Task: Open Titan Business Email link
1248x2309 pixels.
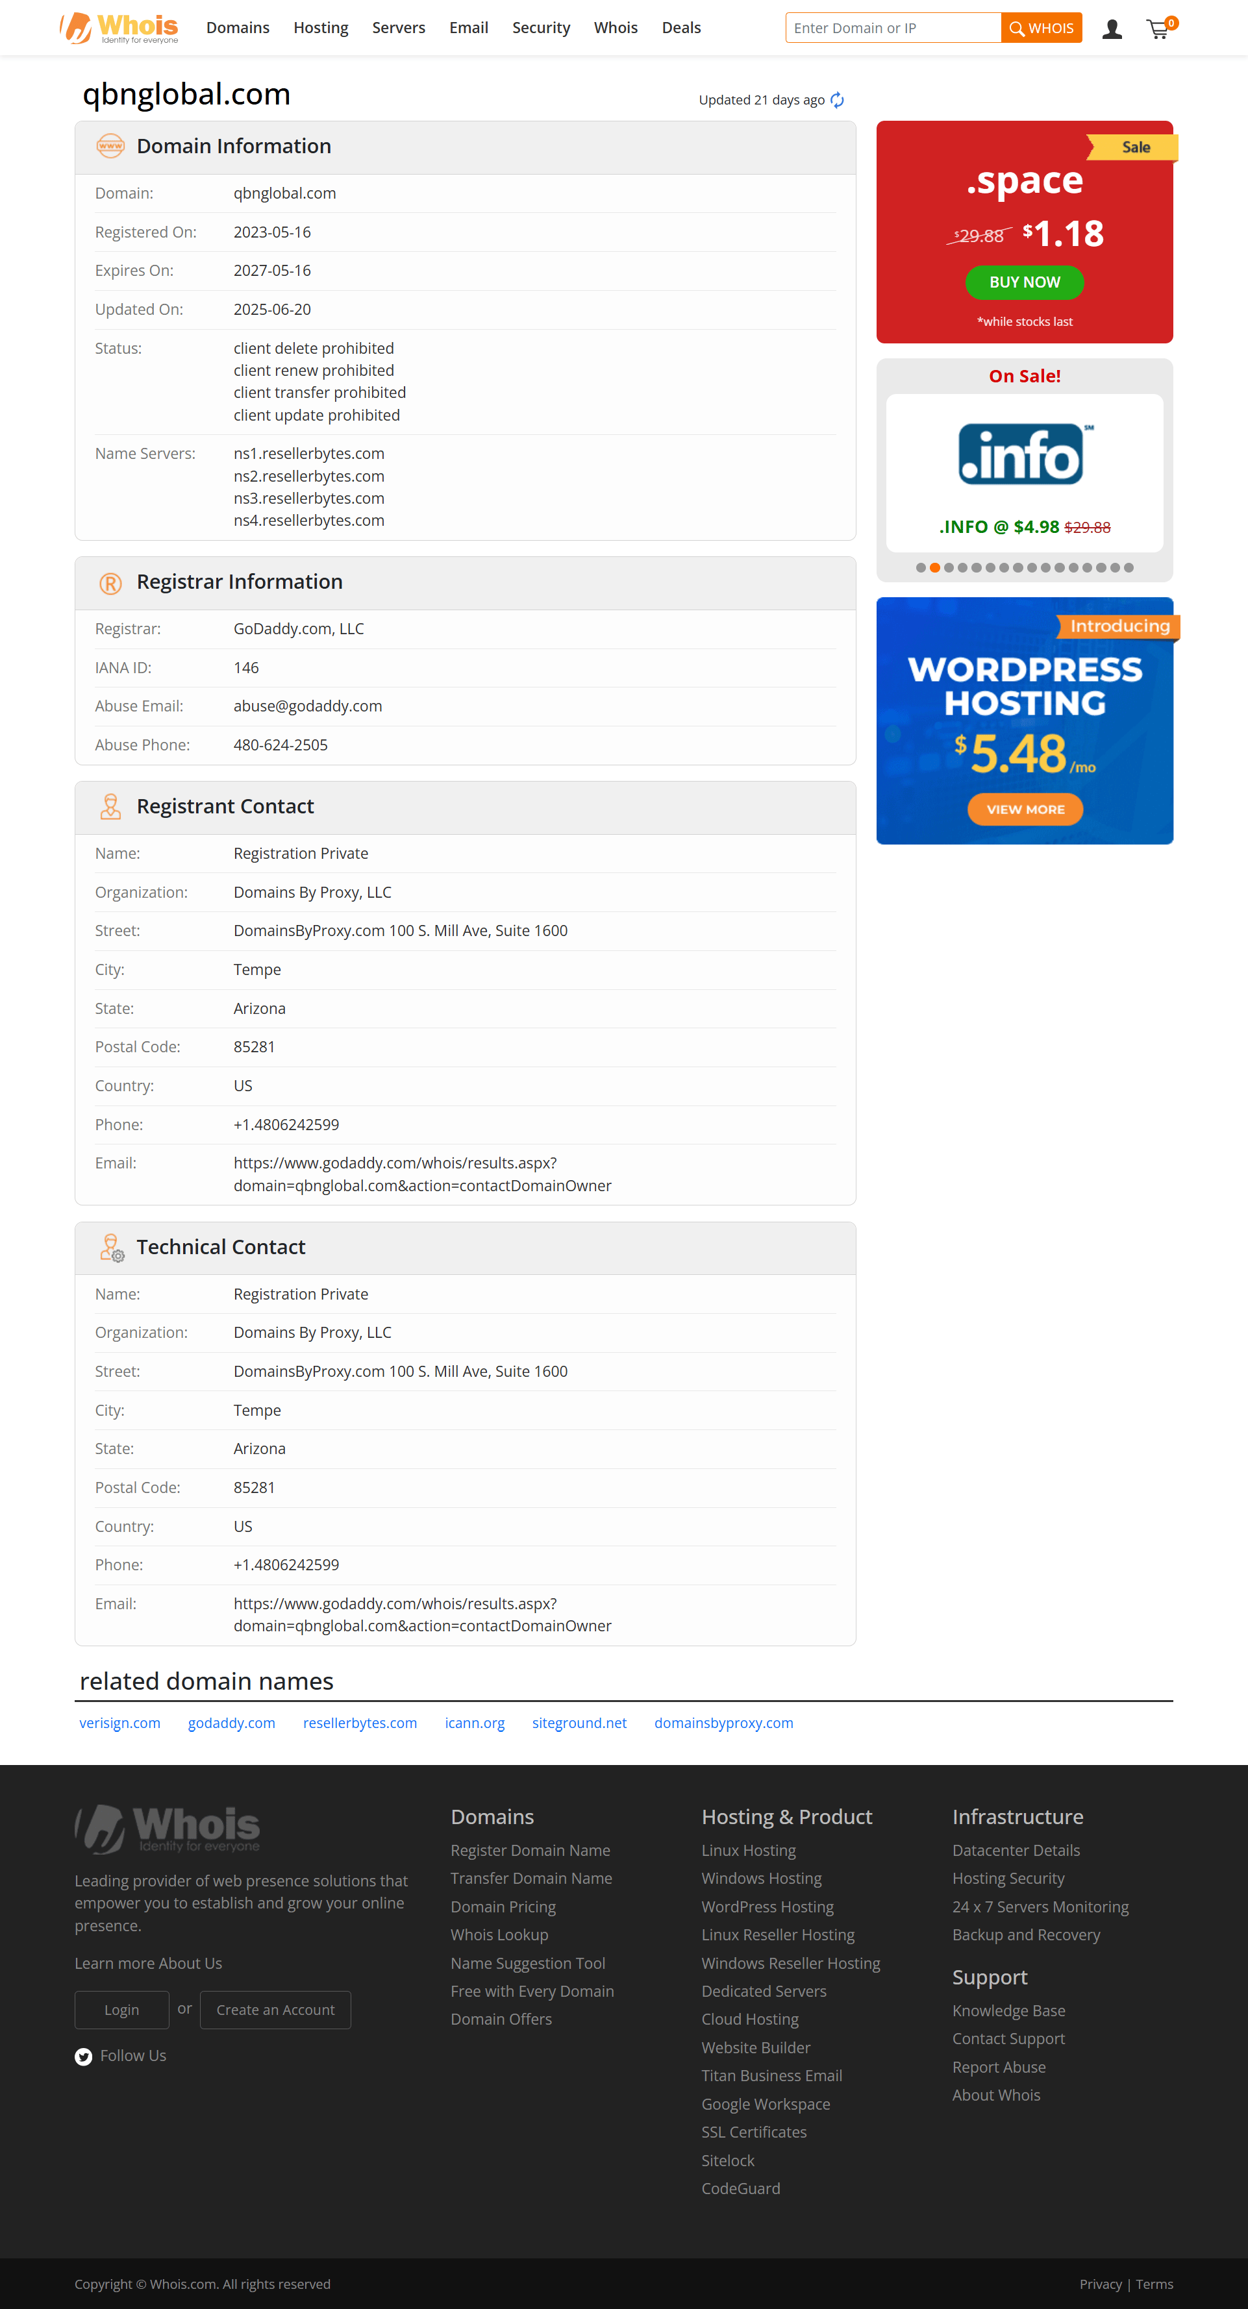Action: 772,2075
